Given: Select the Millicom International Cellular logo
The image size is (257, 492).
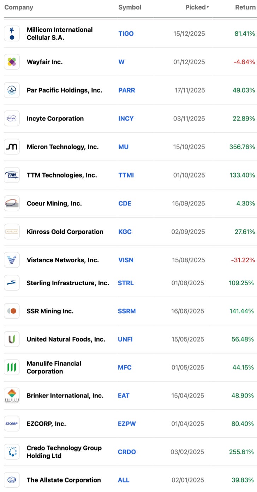Looking at the screenshot, I should (x=12, y=34).
